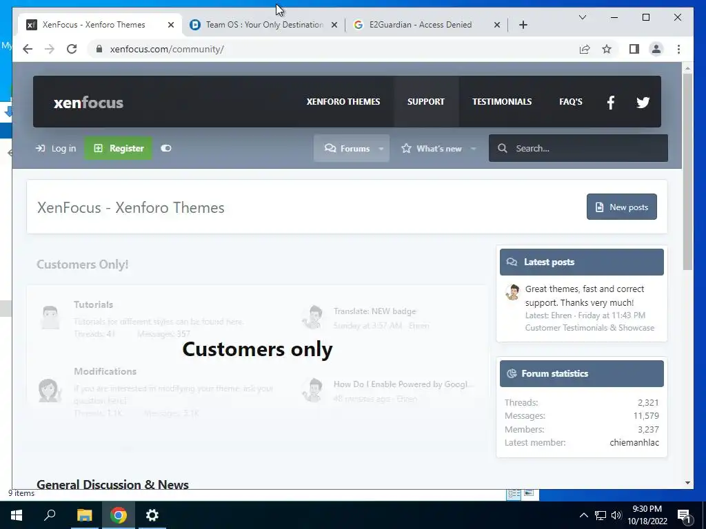Open latest member chiemanhlac profile
The height and width of the screenshot is (529, 706).
tap(634, 443)
